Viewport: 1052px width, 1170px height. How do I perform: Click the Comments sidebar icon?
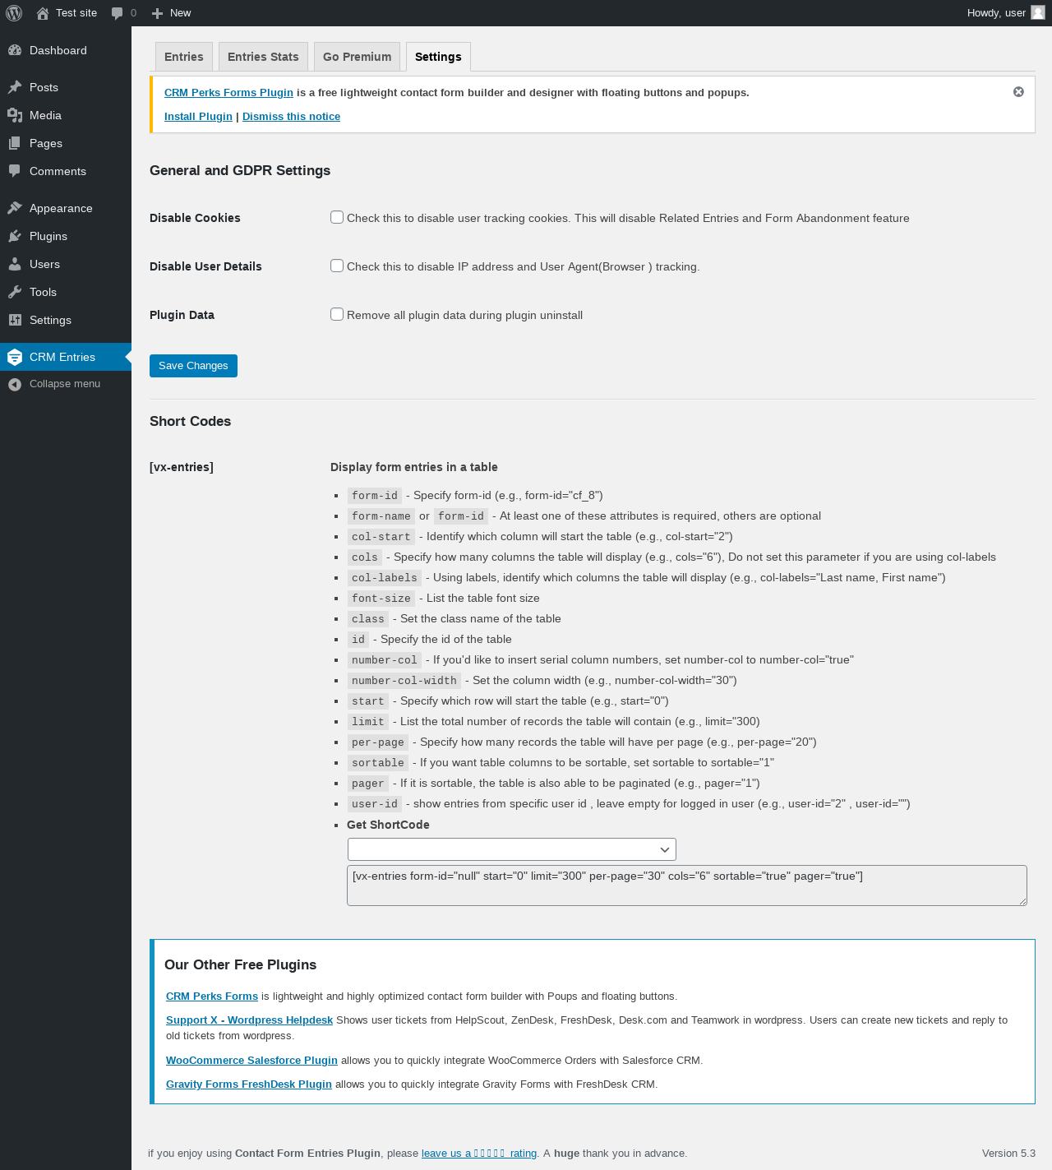point(15,171)
